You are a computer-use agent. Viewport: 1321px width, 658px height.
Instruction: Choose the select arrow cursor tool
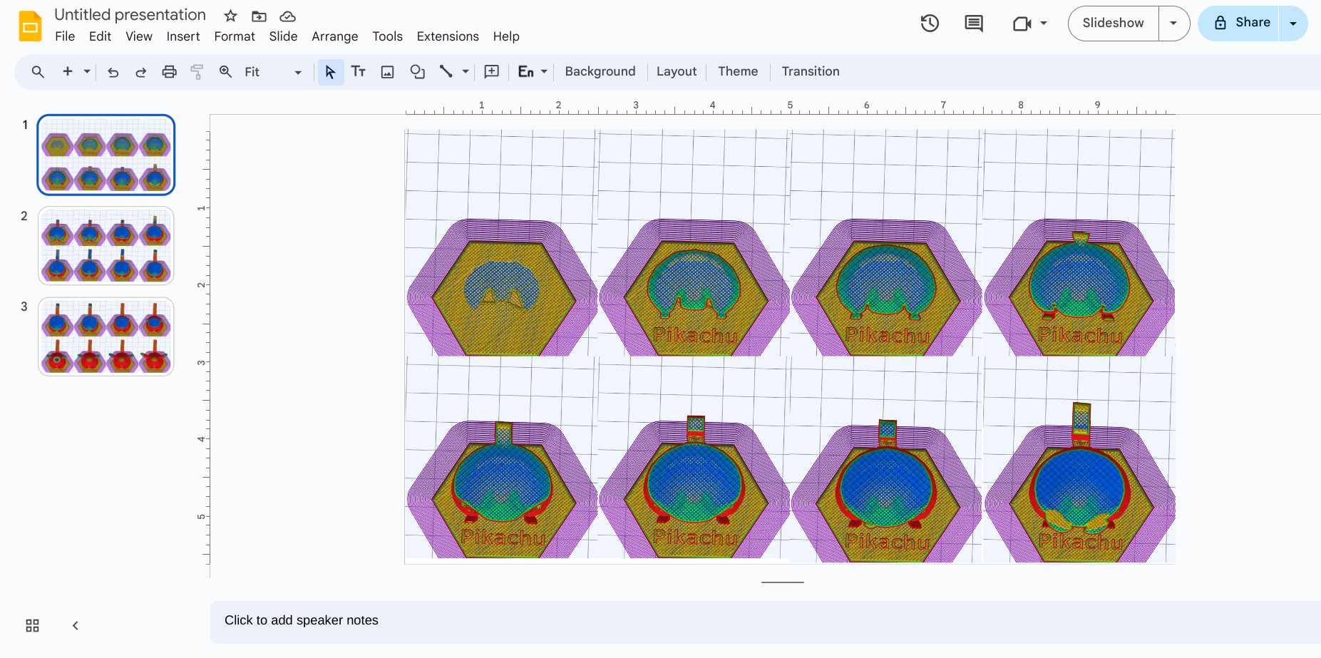[330, 72]
